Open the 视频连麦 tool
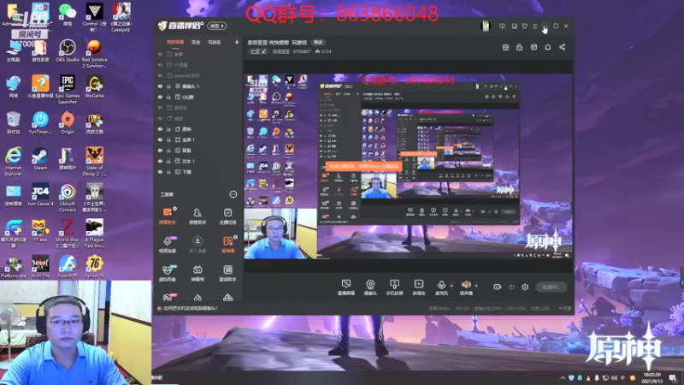The height and width of the screenshot is (385, 684). point(167,245)
